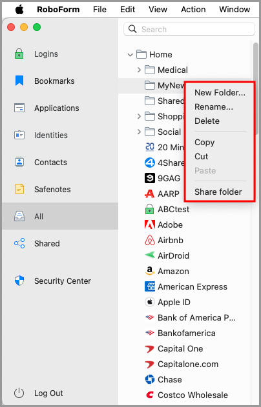The width and height of the screenshot is (261, 407).
Task: Open Identities card icon in sidebar
Action: point(19,135)
